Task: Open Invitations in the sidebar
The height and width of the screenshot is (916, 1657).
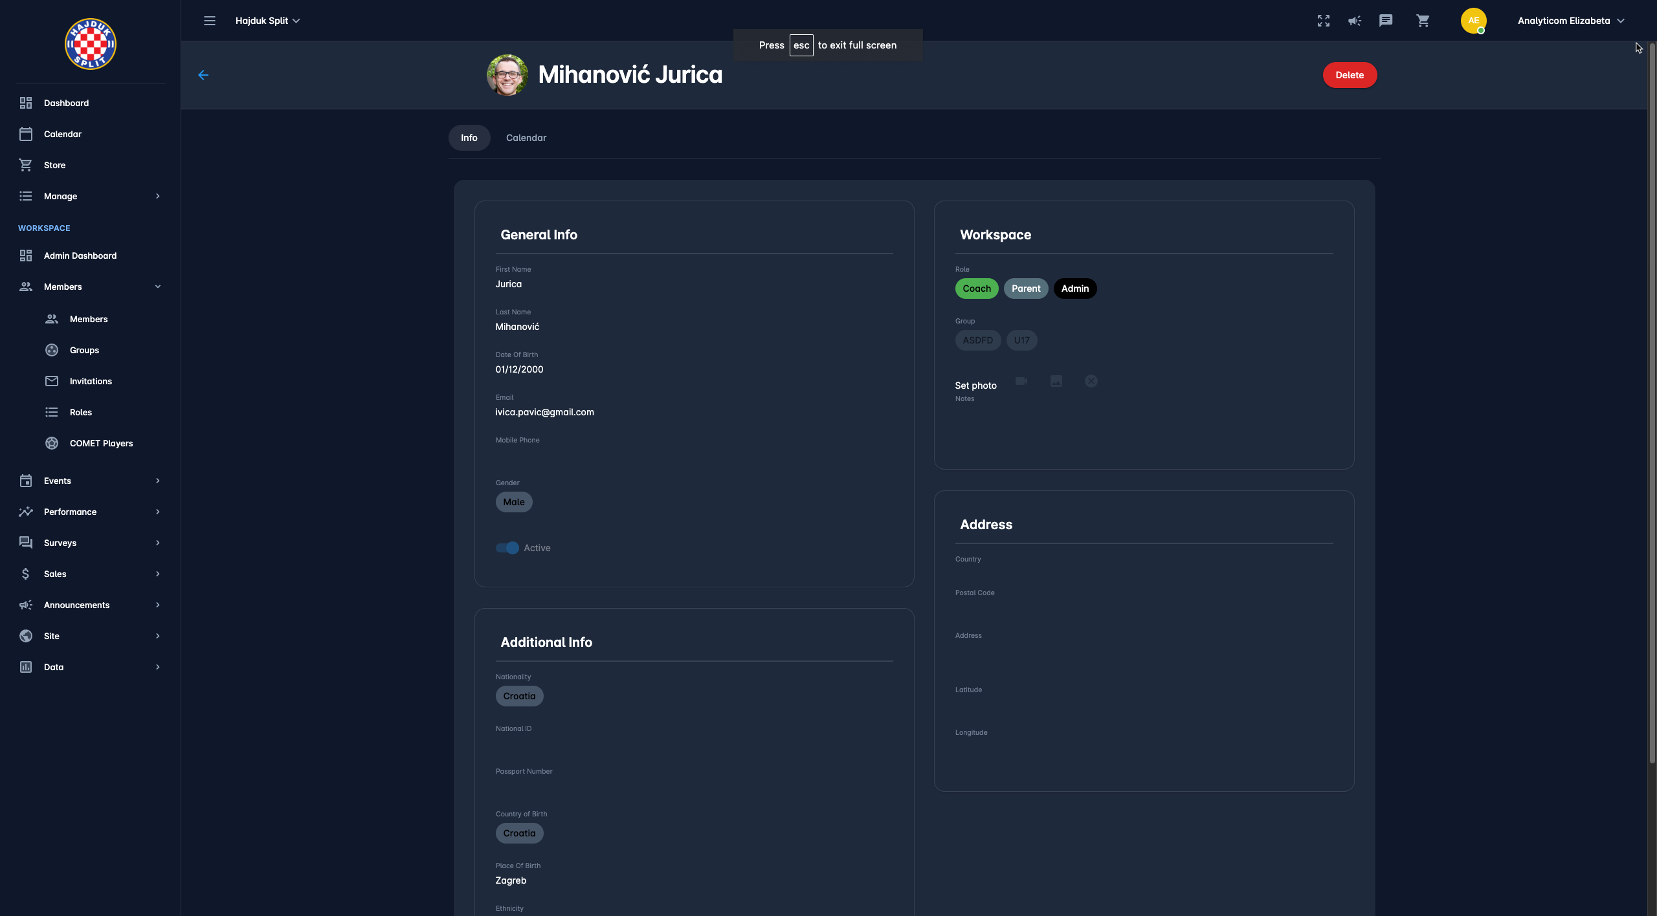Action: [x=91, y=381]
